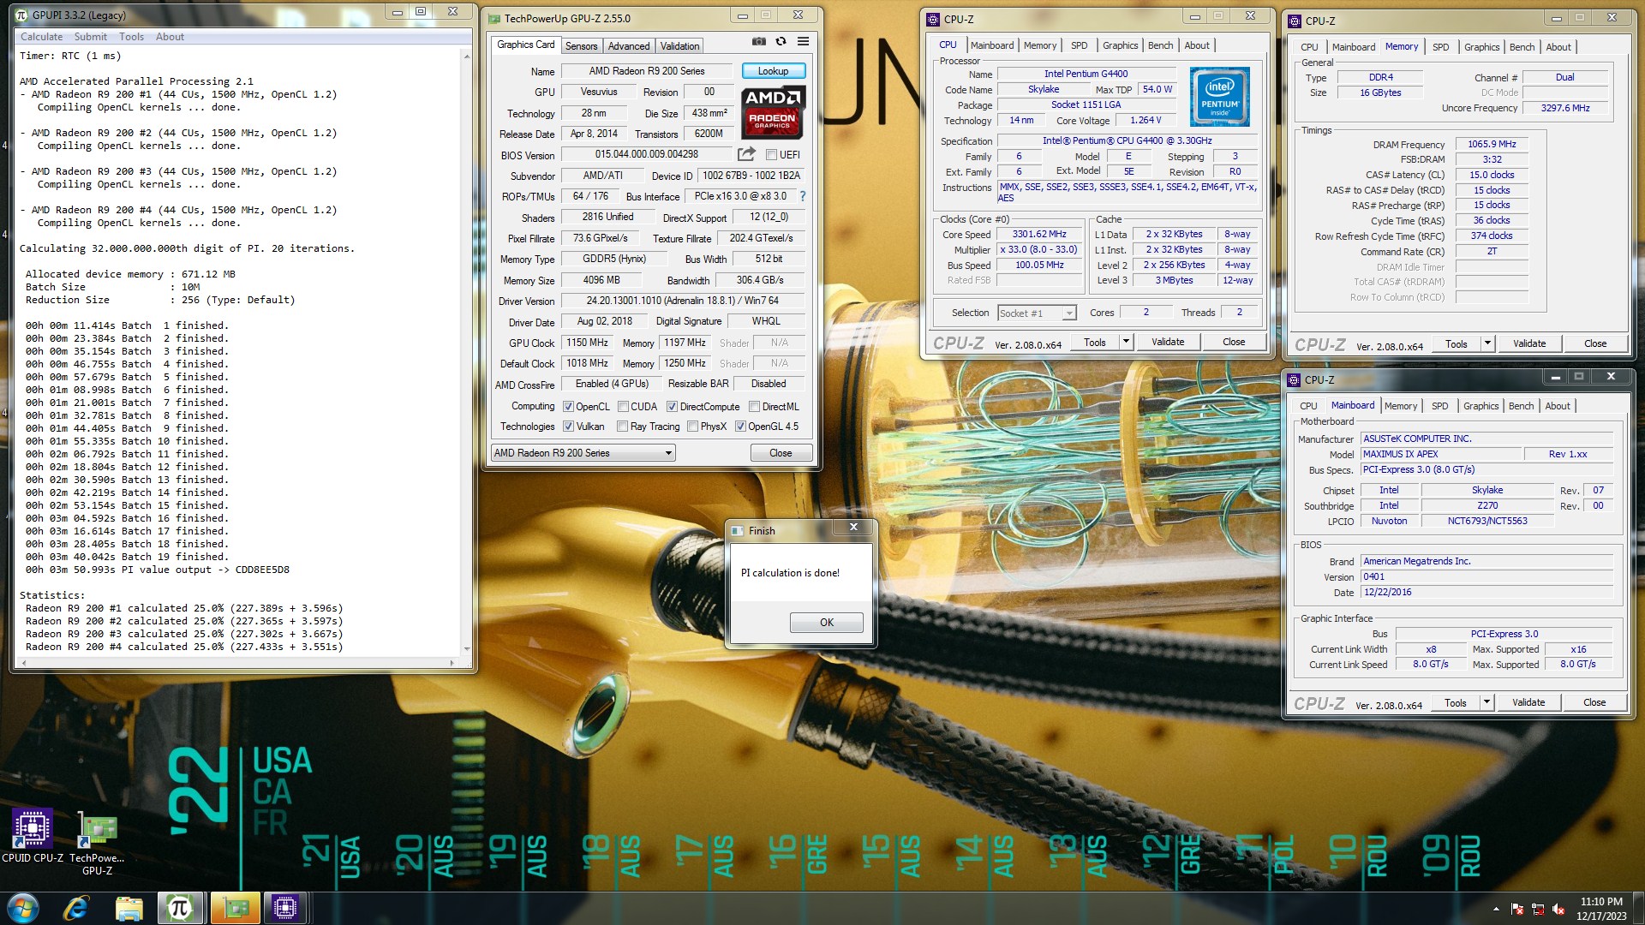Open GPUPI About menu
The width and height of the screenshot is (1645, 925).
tap(170, 37)
